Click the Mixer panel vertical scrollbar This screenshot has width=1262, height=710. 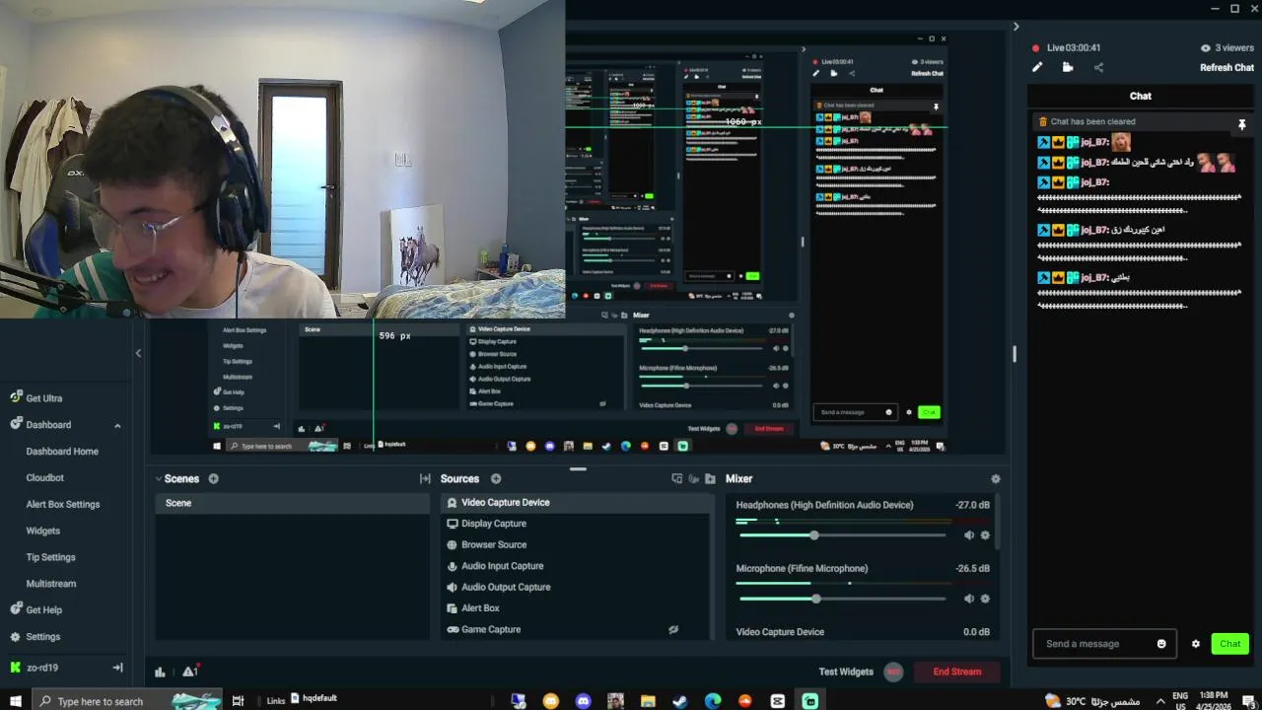997,523
